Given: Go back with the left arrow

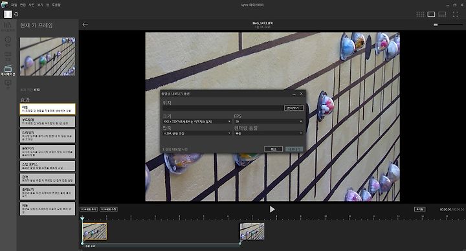Looking at the screenshot, I should 85,25.
